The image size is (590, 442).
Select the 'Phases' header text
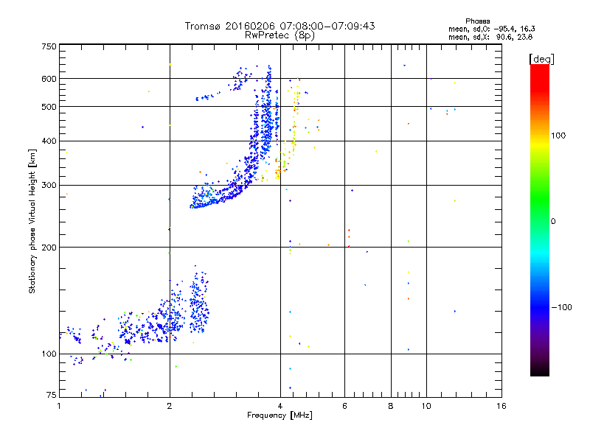pyautogui.click(x=477, y=21)
